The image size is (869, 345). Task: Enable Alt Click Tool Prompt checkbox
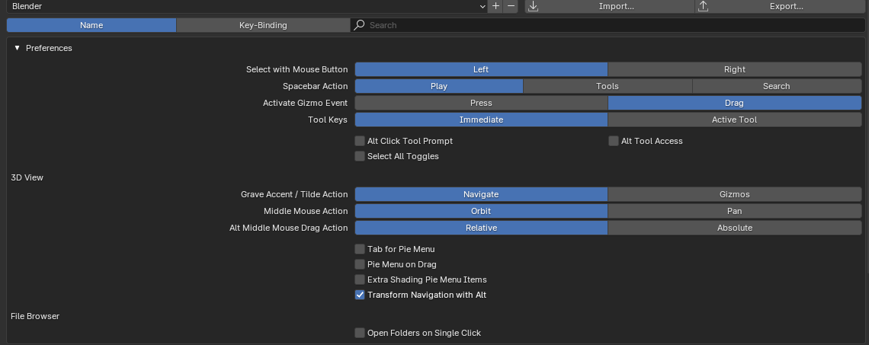[x=360, y=141]
